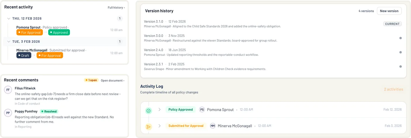
Task: Click the Version history heading
Action: [x=159, y=11]
